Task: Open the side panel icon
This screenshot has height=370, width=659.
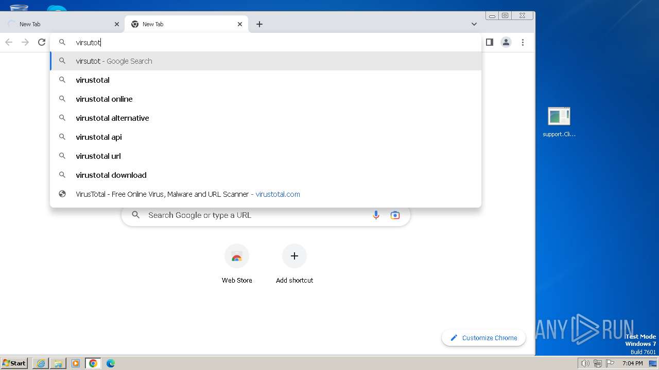Action: point(490,42)
